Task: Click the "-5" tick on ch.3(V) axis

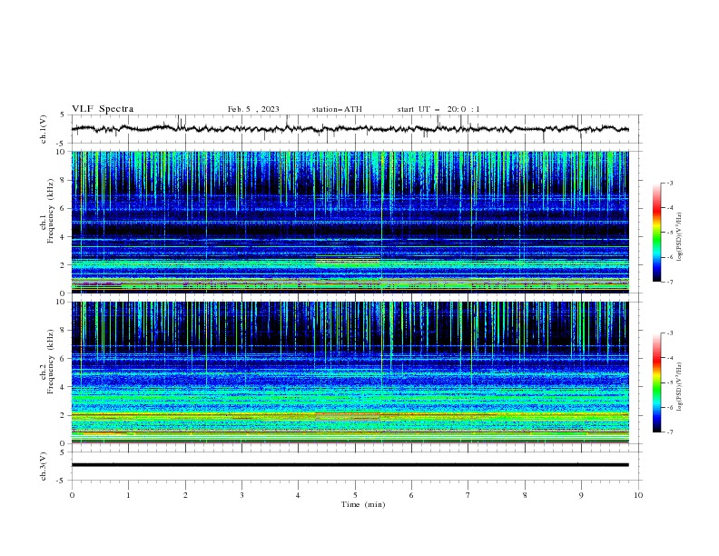Action: click(x=60, y=481)
